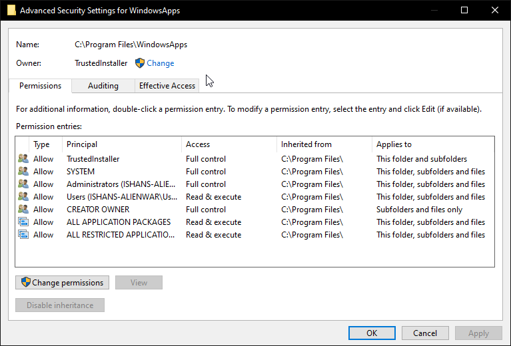Image resolution: width=511 pixels, height=346 pixels.
Task: Select the TrustedInstaller user group icon
Action: [23, 159]
